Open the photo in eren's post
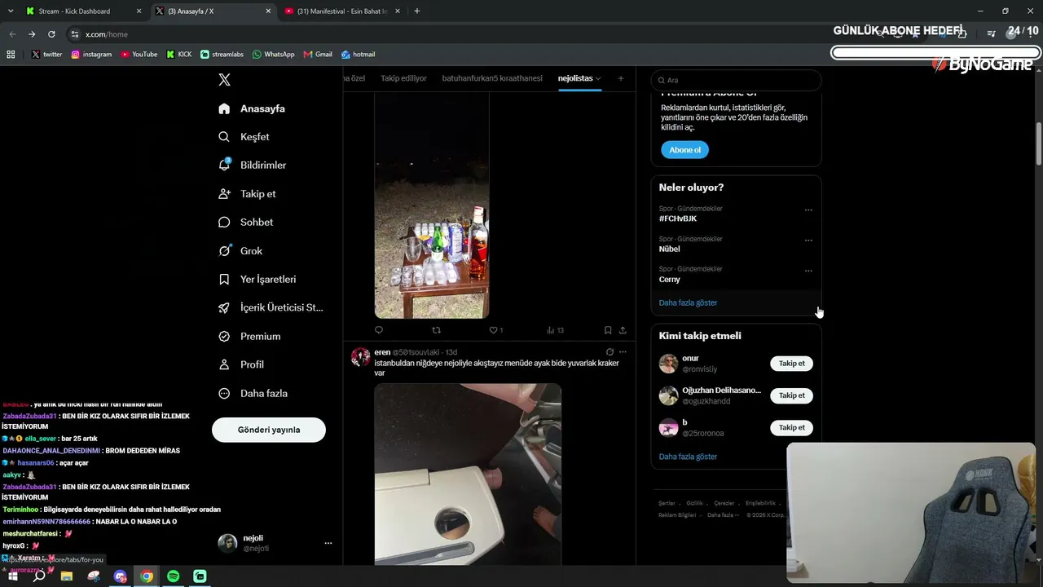 click(468, 474)
